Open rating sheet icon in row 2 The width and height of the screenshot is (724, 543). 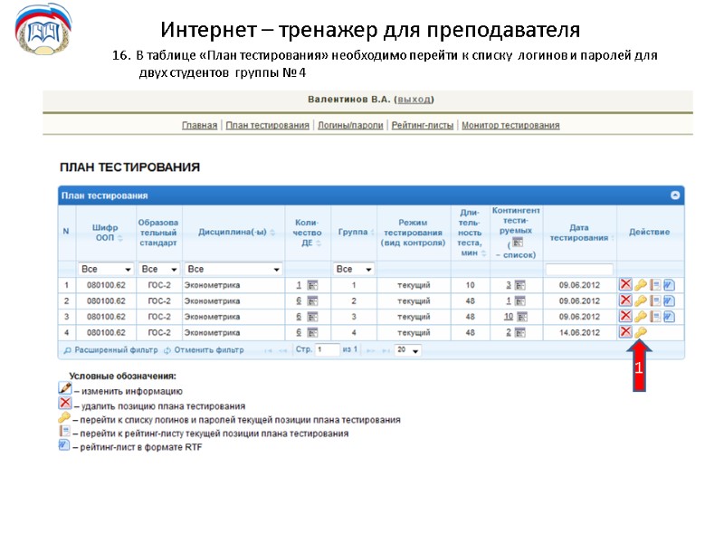[655, 301]
